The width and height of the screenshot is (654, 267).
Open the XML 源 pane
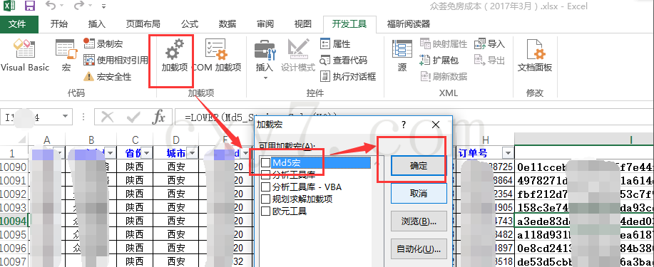coord(402,56)
